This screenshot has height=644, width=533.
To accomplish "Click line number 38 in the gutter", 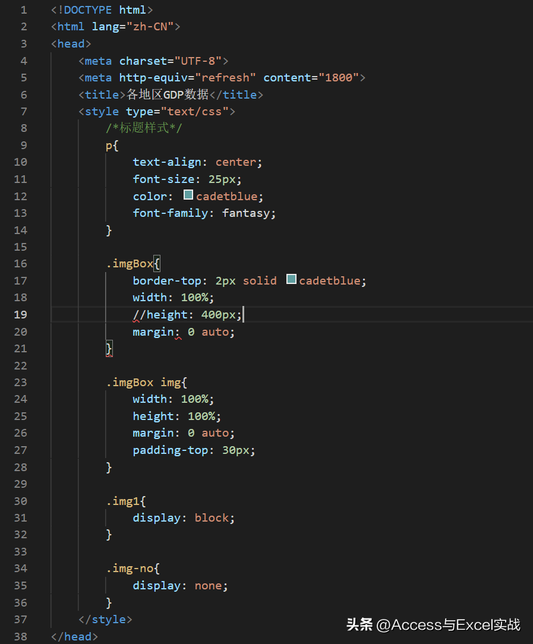I will [x=21, y=637].
